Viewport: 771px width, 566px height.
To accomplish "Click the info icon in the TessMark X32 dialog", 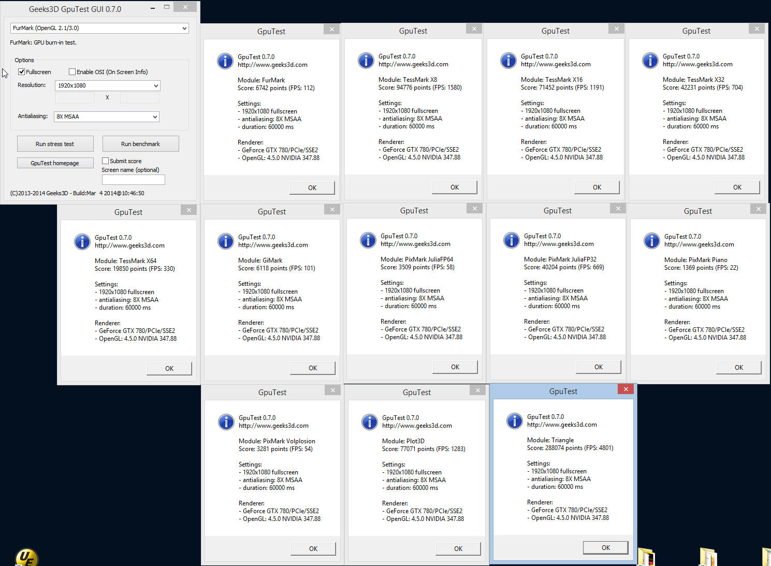I will pyautogui.click(x=650, y=61).
